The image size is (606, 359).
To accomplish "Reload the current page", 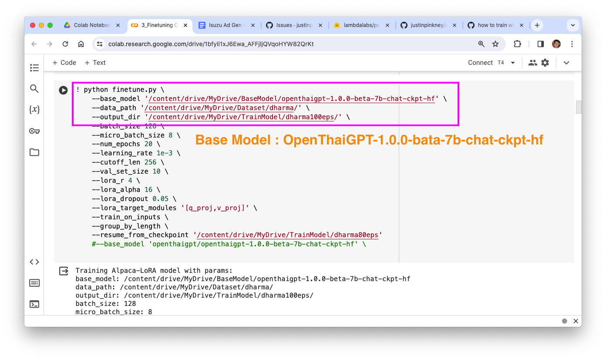I will [x=65, y=44].
